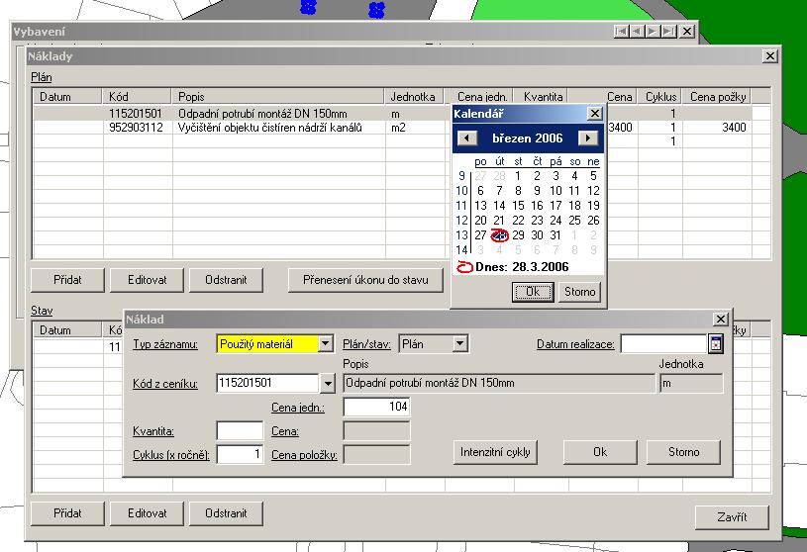Close the Vybavení window
This screenshot has width=807, height=552.
click(x=687, y=32)
